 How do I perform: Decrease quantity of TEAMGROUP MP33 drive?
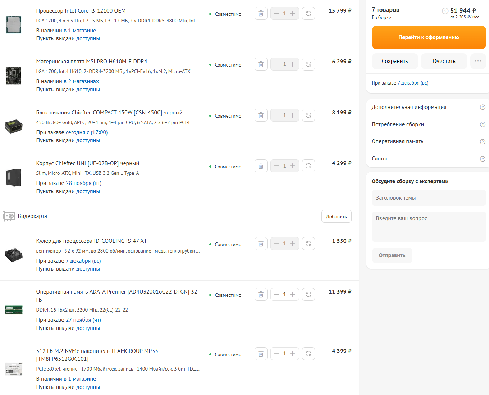click(x=277, y=354)
